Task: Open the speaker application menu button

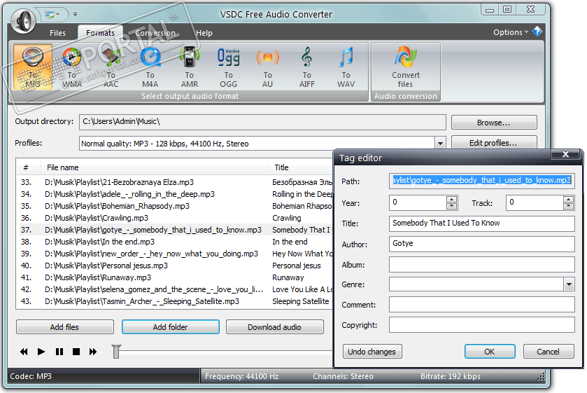Action: (x=23, y=20)
